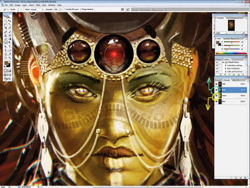Set foreground color in toolbox
Image resolution: width=250 pixels, height=188 pixels.
pyautogui.click(x=6, y=63)
